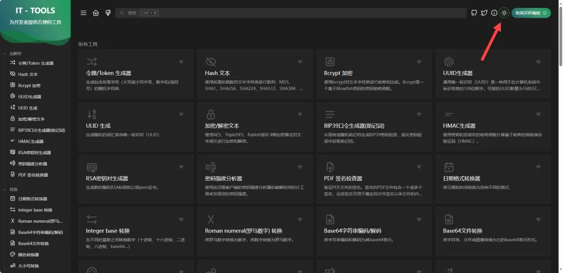Open the About info icon

494,13
